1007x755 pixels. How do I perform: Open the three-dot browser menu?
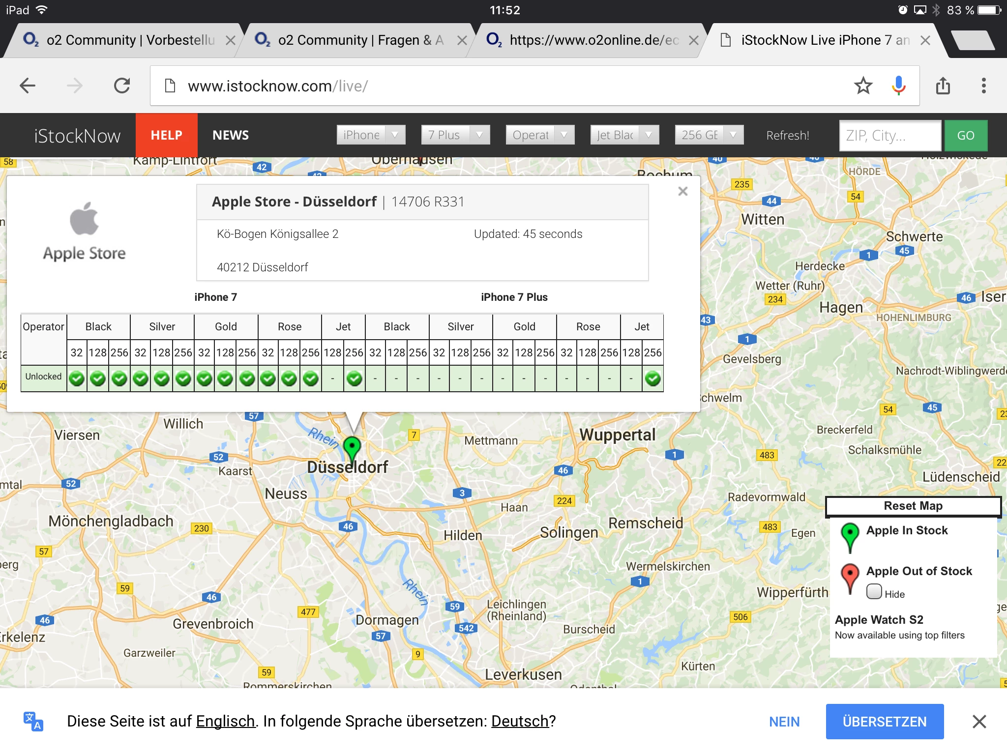point(983,86)
